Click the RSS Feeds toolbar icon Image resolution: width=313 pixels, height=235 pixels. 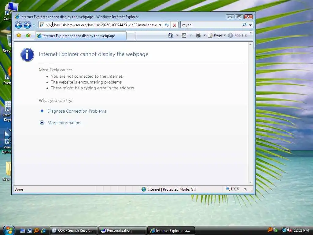pyautogui.click(x=184, y=35)
